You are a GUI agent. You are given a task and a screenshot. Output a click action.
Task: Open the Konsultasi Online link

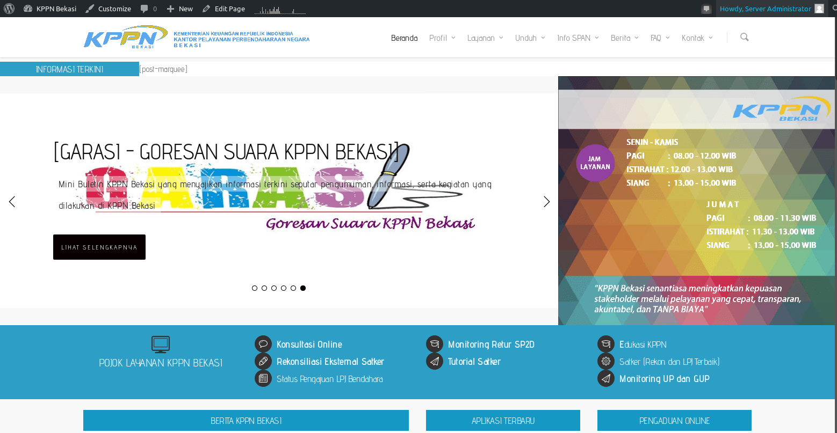(309, 344)
